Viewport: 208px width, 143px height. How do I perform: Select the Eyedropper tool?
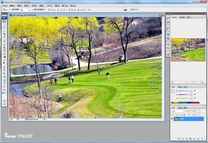tap(4, 83)
